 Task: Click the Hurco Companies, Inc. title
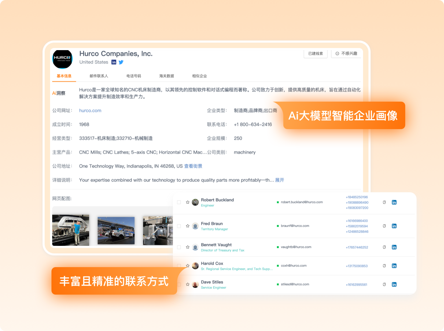116,54
